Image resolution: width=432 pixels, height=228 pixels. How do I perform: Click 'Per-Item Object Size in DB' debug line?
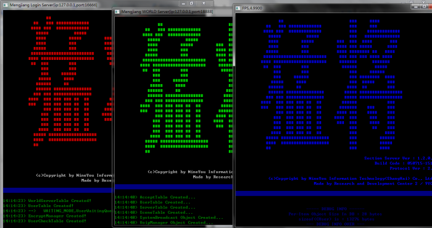(x=335, y=214)
